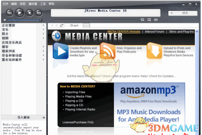The height and width of the screenshot is (135, 202).
Task: Select 图片 in the sidebar tree
Action: pos(5,34)
